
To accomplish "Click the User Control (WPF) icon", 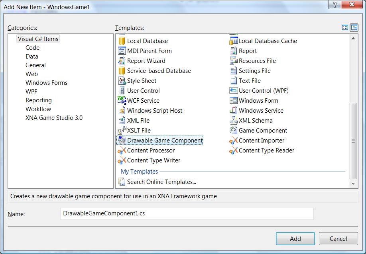I will pos(233,91).
